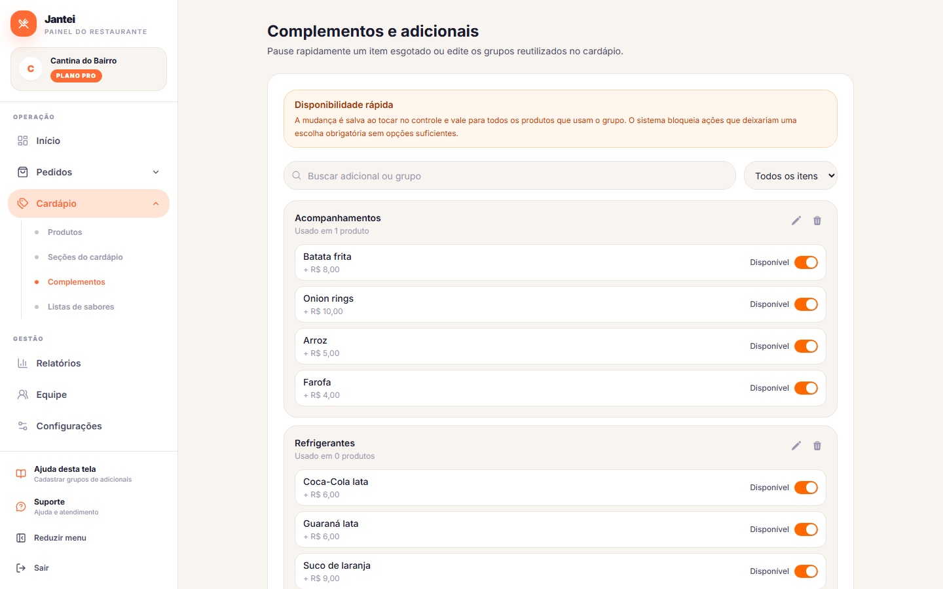The image size is (943, 589).
Task: Click the Ajuda desta tela book icon
Action: pos(21,474)
